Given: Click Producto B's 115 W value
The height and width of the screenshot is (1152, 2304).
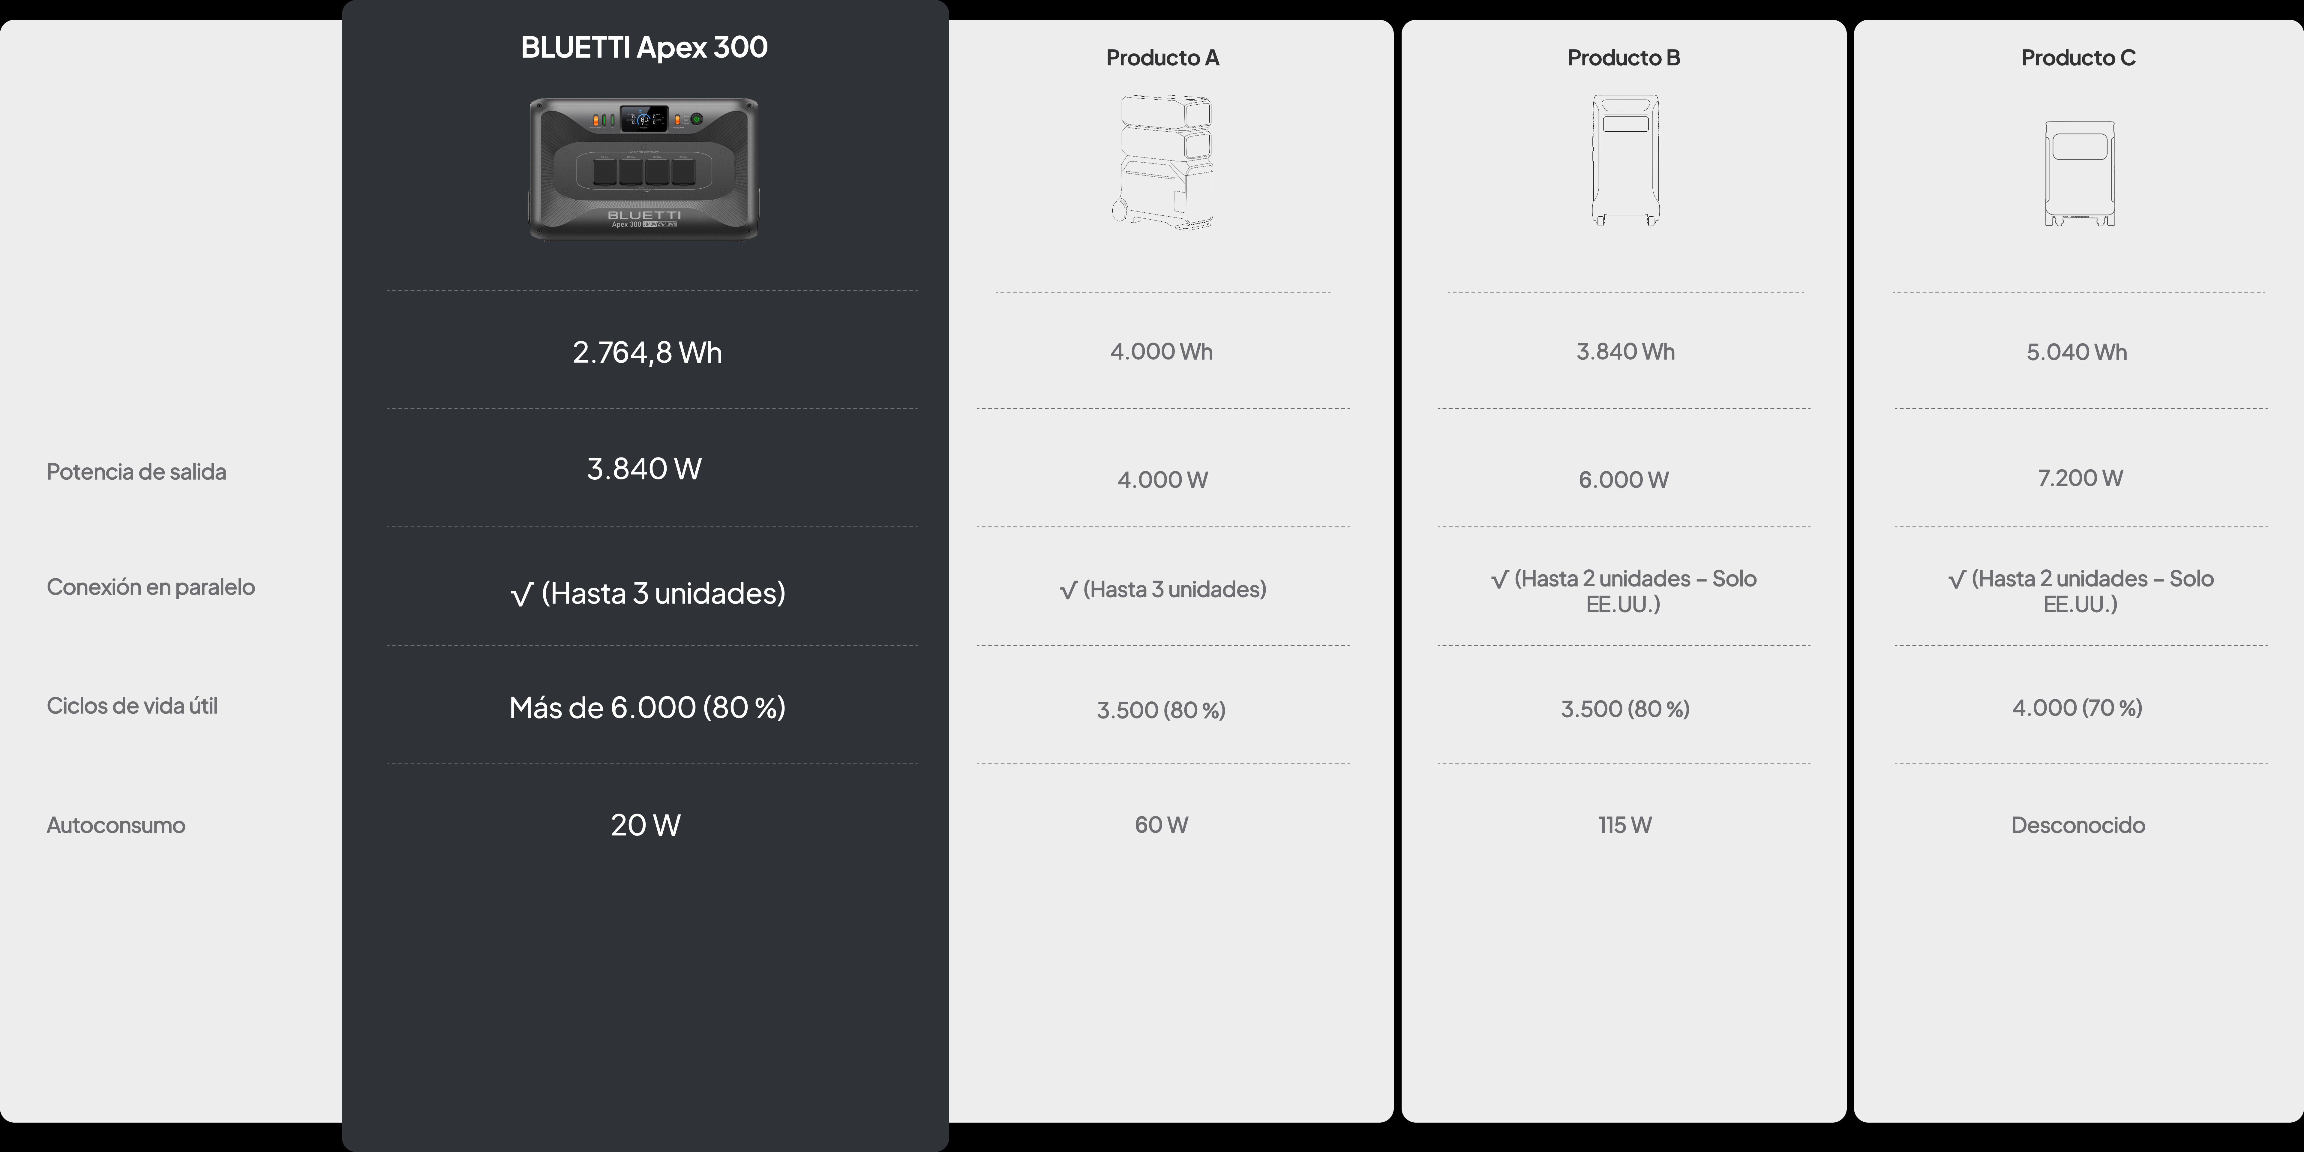Looking at the screenshot, I should click(1624, 825).
